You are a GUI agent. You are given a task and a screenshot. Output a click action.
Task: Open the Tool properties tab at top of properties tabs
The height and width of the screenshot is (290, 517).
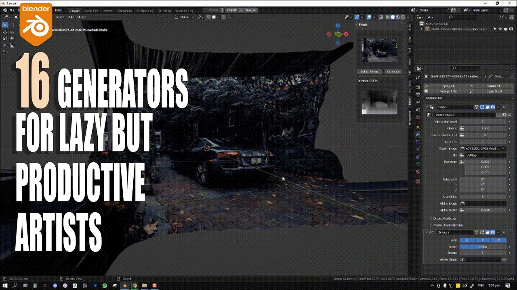[418, 77]
